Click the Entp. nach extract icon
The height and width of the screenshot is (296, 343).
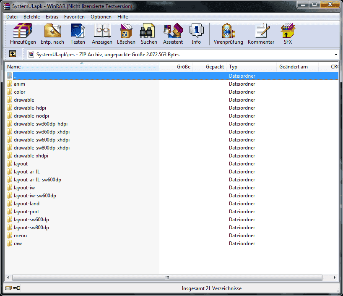point(52,34)
